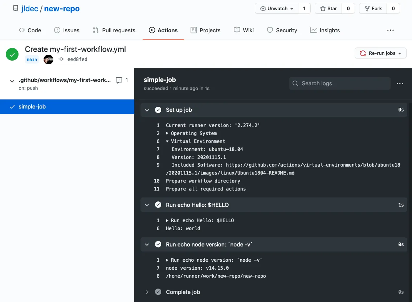Star the new-repo repository

click(x=328, y=8)
